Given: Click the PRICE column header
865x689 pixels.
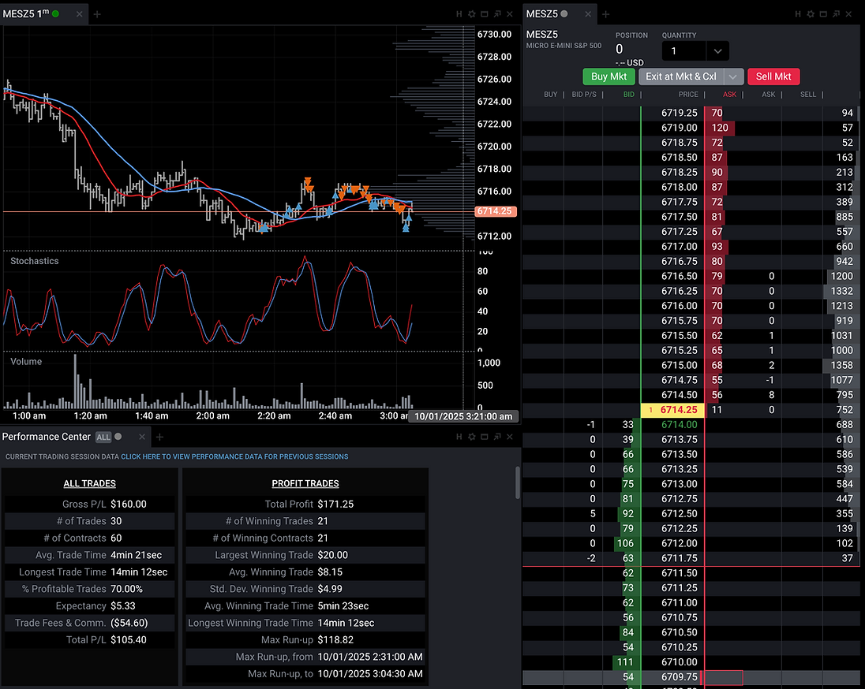Looking at the screenshot, I should pyautogui.click(x=688, y=95).
